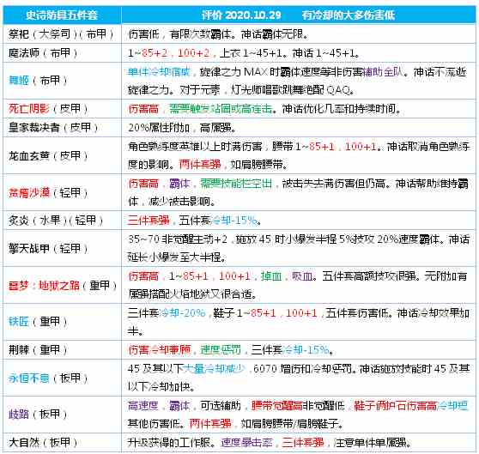Click the header text 评价 2020.10.29
479x454 pixels.
click(x=241, y=15)
